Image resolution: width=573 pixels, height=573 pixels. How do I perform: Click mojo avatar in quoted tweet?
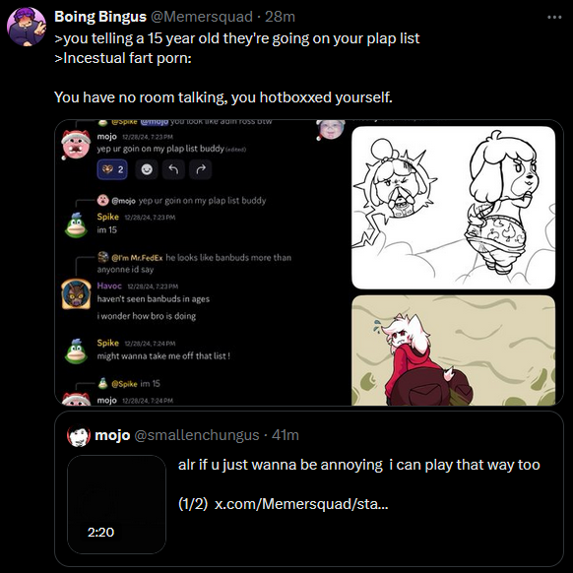pos(79,435)
